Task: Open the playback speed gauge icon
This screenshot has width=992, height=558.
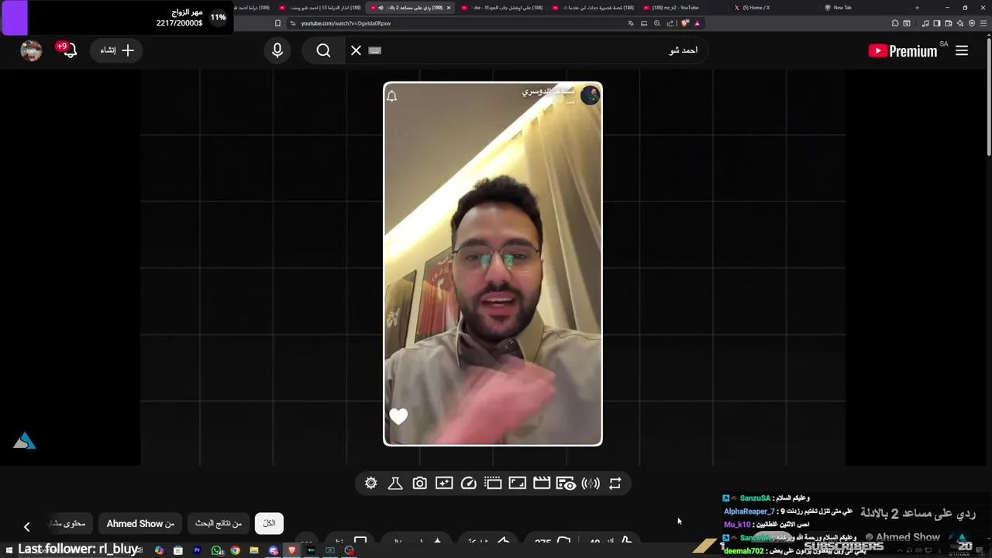Action: (468, 484)
